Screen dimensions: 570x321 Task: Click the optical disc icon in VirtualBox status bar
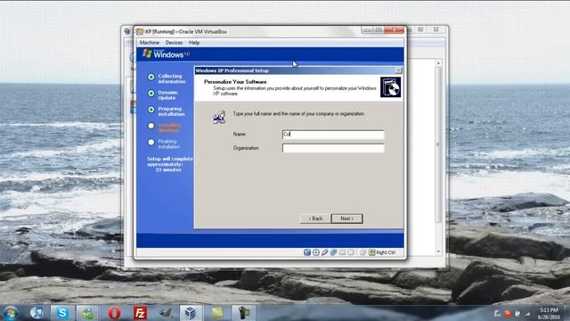point(316,252)
